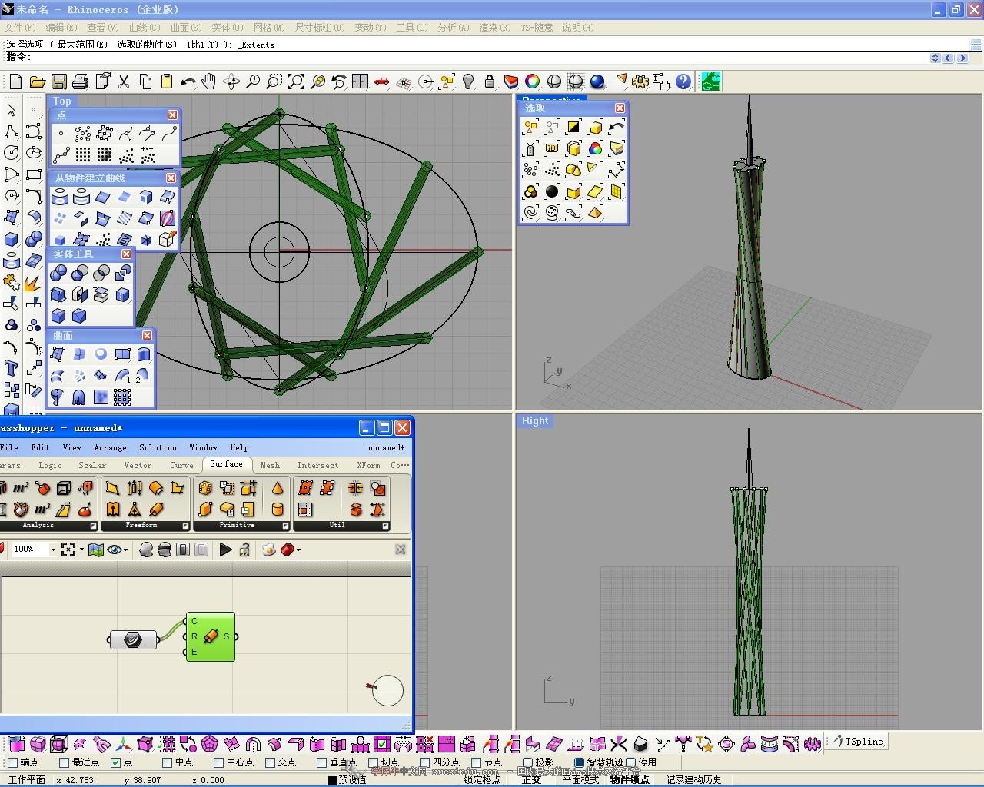Open the color wheel icon in toolbar
This screenshot has width=984, height=787.
pyautogui.click(x=532, y=81)
